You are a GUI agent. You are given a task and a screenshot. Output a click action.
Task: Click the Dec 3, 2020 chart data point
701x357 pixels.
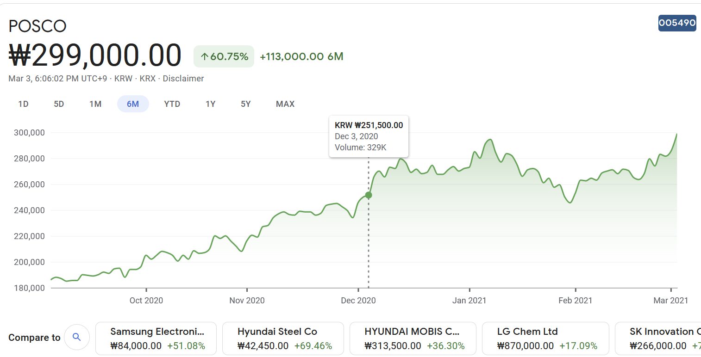pyautogui.click(x=369, y=195)
